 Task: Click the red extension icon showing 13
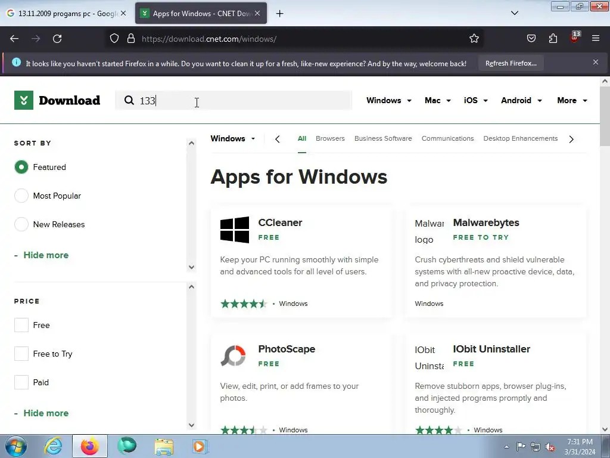575,37
